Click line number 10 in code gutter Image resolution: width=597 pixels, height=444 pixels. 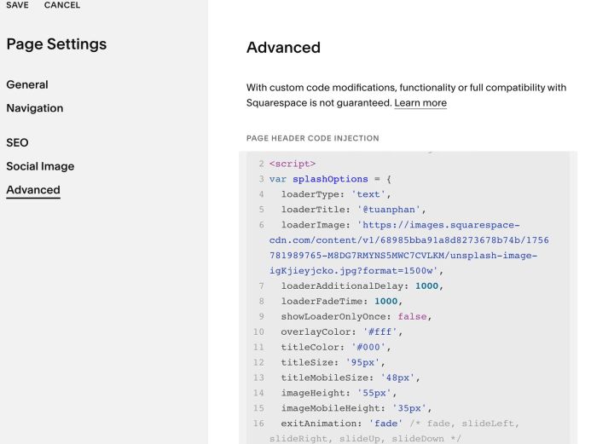click(258, 332)
